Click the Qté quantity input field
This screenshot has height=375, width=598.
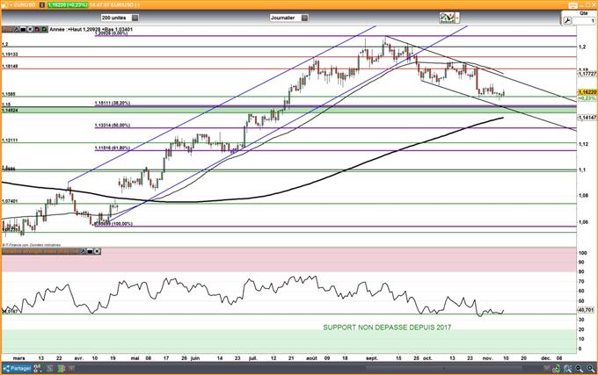coord(584,20)
